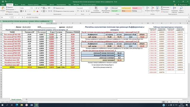Center text horizontally
The image size is (190, 107).
(44, 11)
